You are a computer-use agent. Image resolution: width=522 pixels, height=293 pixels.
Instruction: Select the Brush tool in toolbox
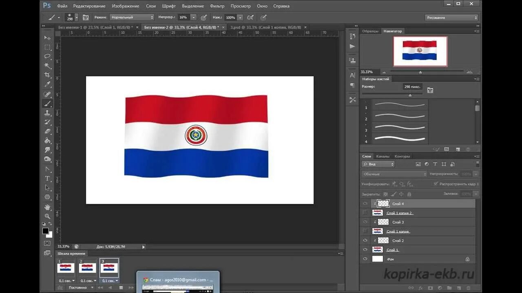click(47, 103)
